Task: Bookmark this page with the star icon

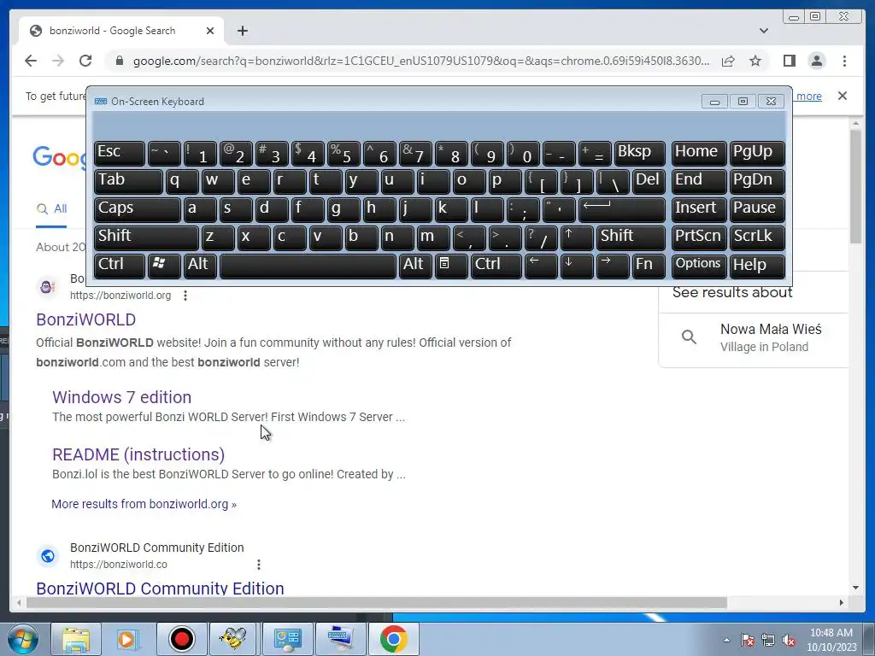Action: 755,61
